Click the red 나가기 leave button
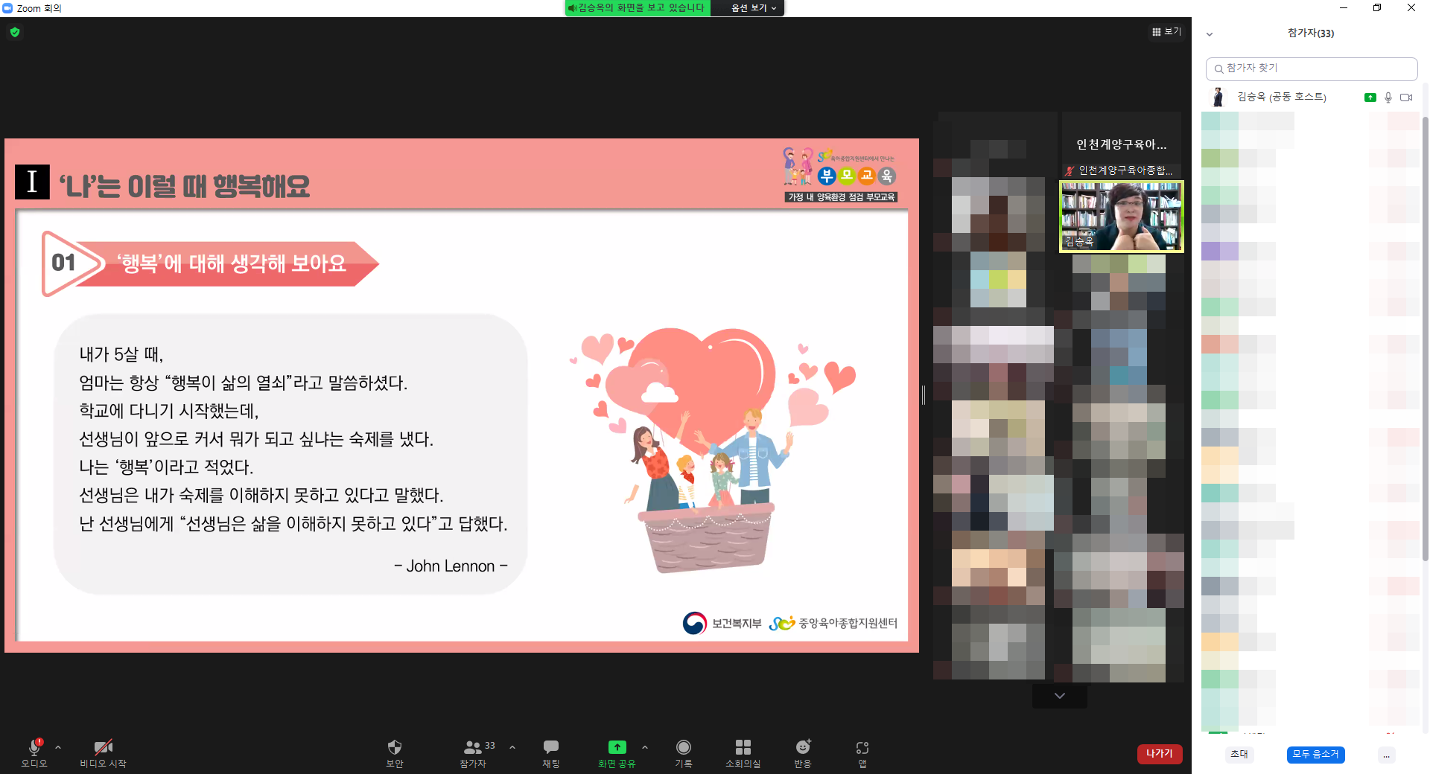Image resolution: width=1430 pixels, height=774 pixels. click(x=1159, y=754)
